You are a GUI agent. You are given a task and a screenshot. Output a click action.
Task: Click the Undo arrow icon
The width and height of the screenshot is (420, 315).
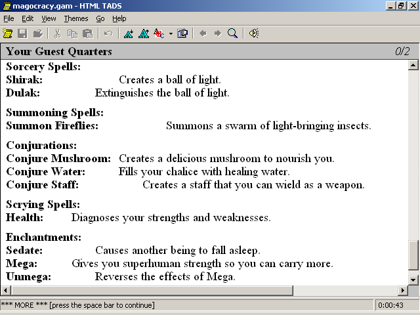(x=108, y=33)
